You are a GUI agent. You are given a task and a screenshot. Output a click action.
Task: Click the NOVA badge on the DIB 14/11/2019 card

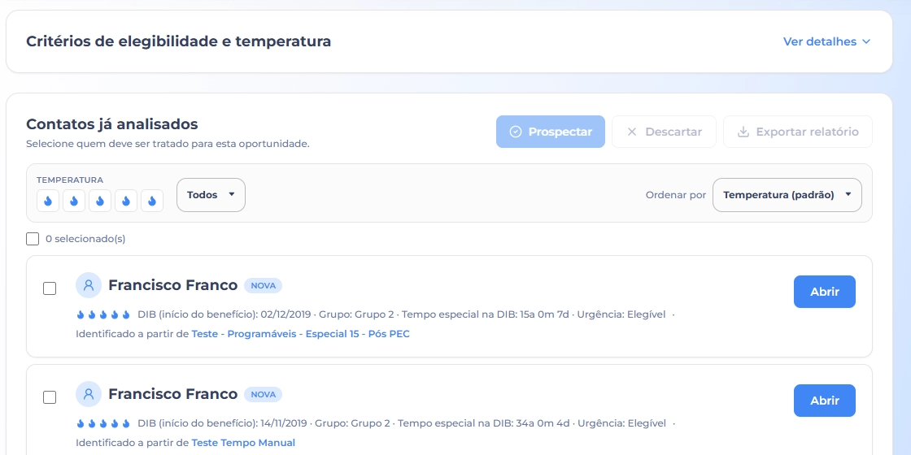pyautogui.click(x=264, y=395)
